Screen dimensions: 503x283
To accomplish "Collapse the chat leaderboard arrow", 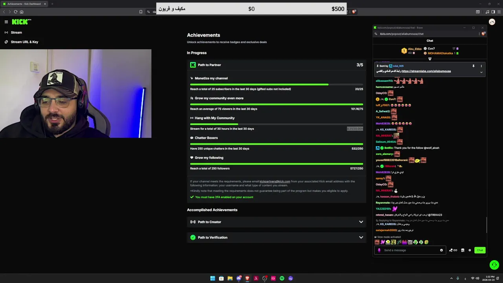I will (x=430, y=59).
